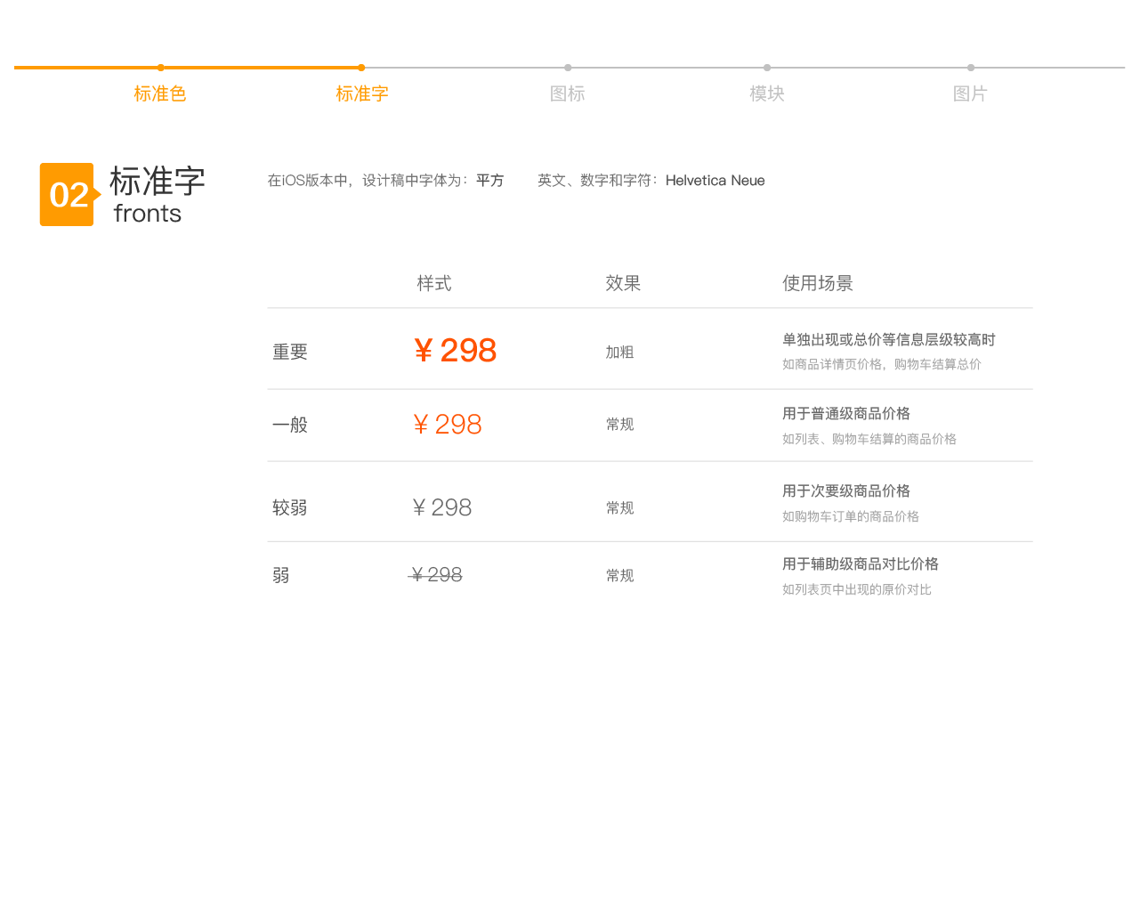
Task: Click the 效果 column header
Action: point(623,283)
